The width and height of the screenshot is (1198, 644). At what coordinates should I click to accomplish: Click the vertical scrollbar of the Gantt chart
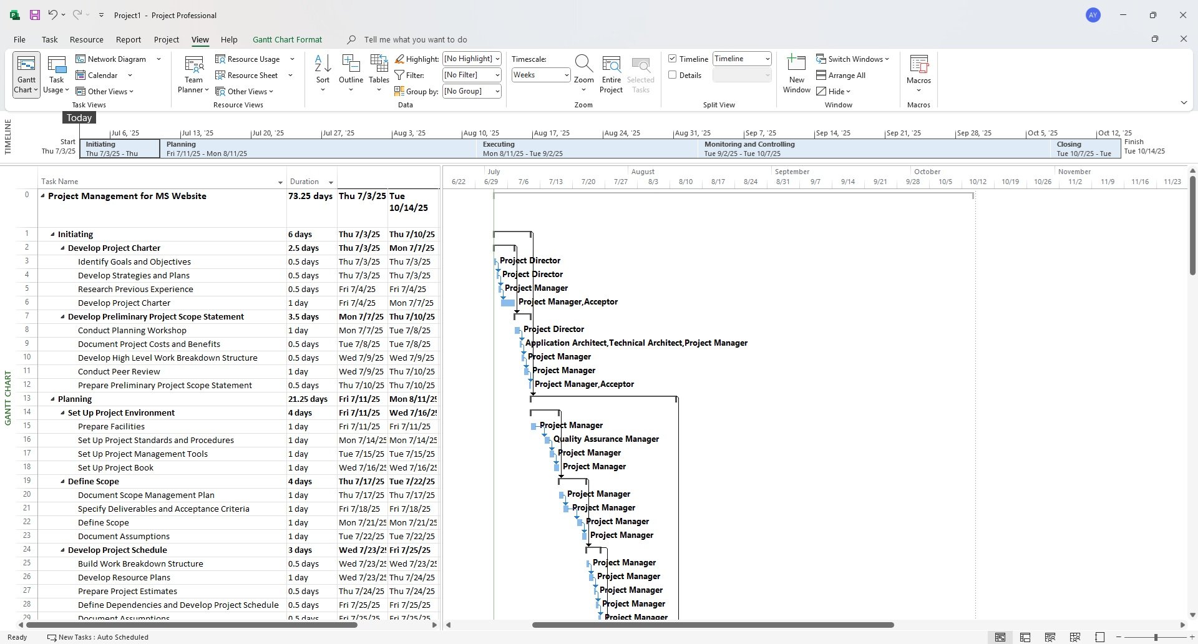click(x=1192, y=225)
